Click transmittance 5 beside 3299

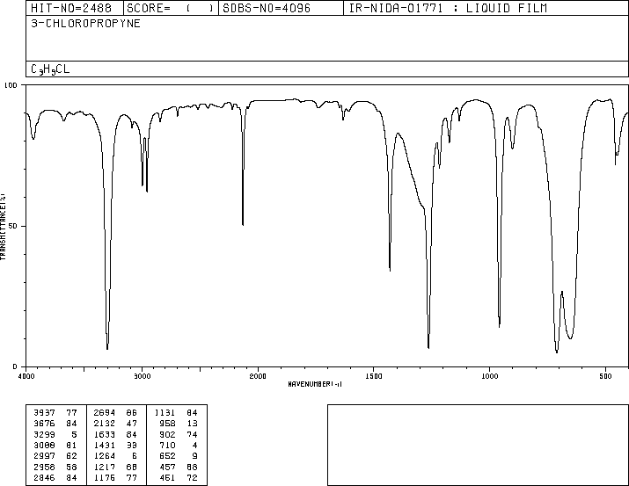click(74, 434)
